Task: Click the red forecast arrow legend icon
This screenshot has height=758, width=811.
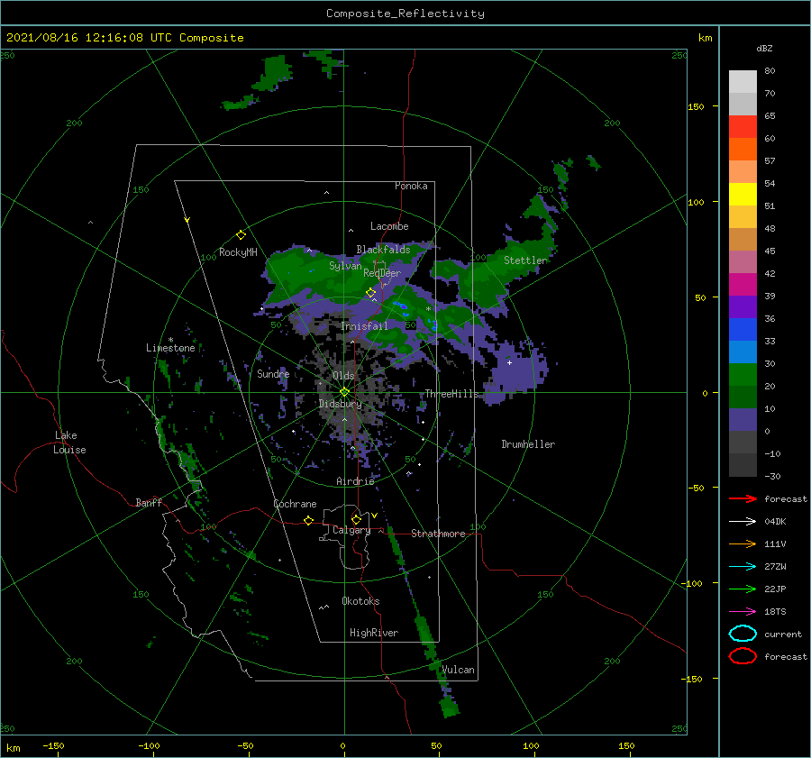Action: [743, 498]
